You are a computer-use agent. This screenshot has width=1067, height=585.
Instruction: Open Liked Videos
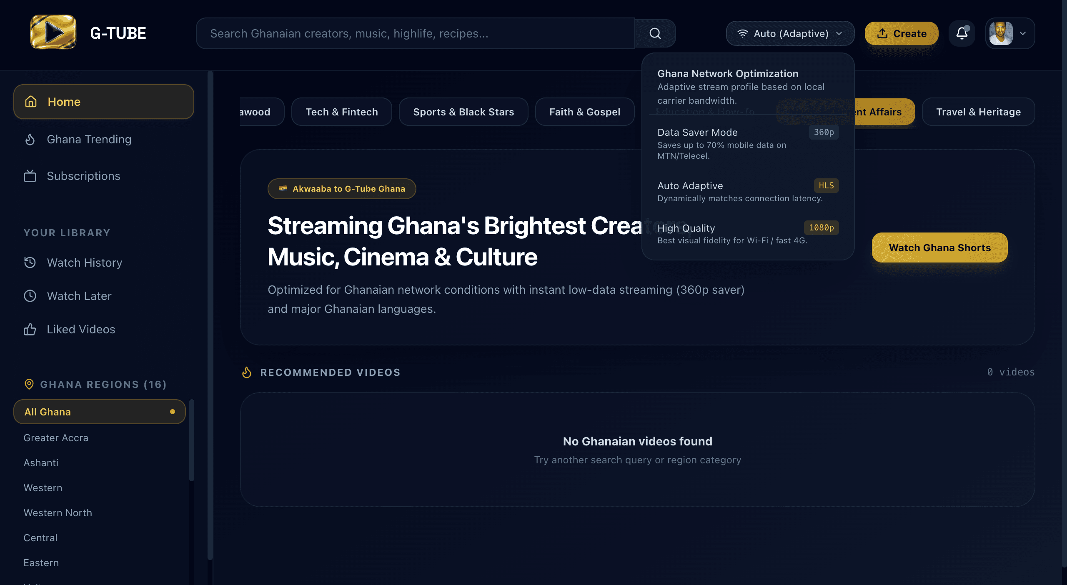(x=104, y=329)
